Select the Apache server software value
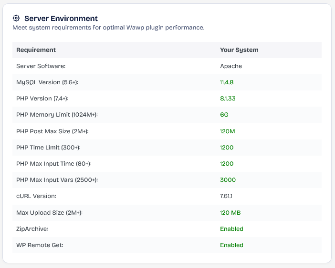Image resolution: width=335 pixels, height=268 pixels. click(x=230, y=66)
